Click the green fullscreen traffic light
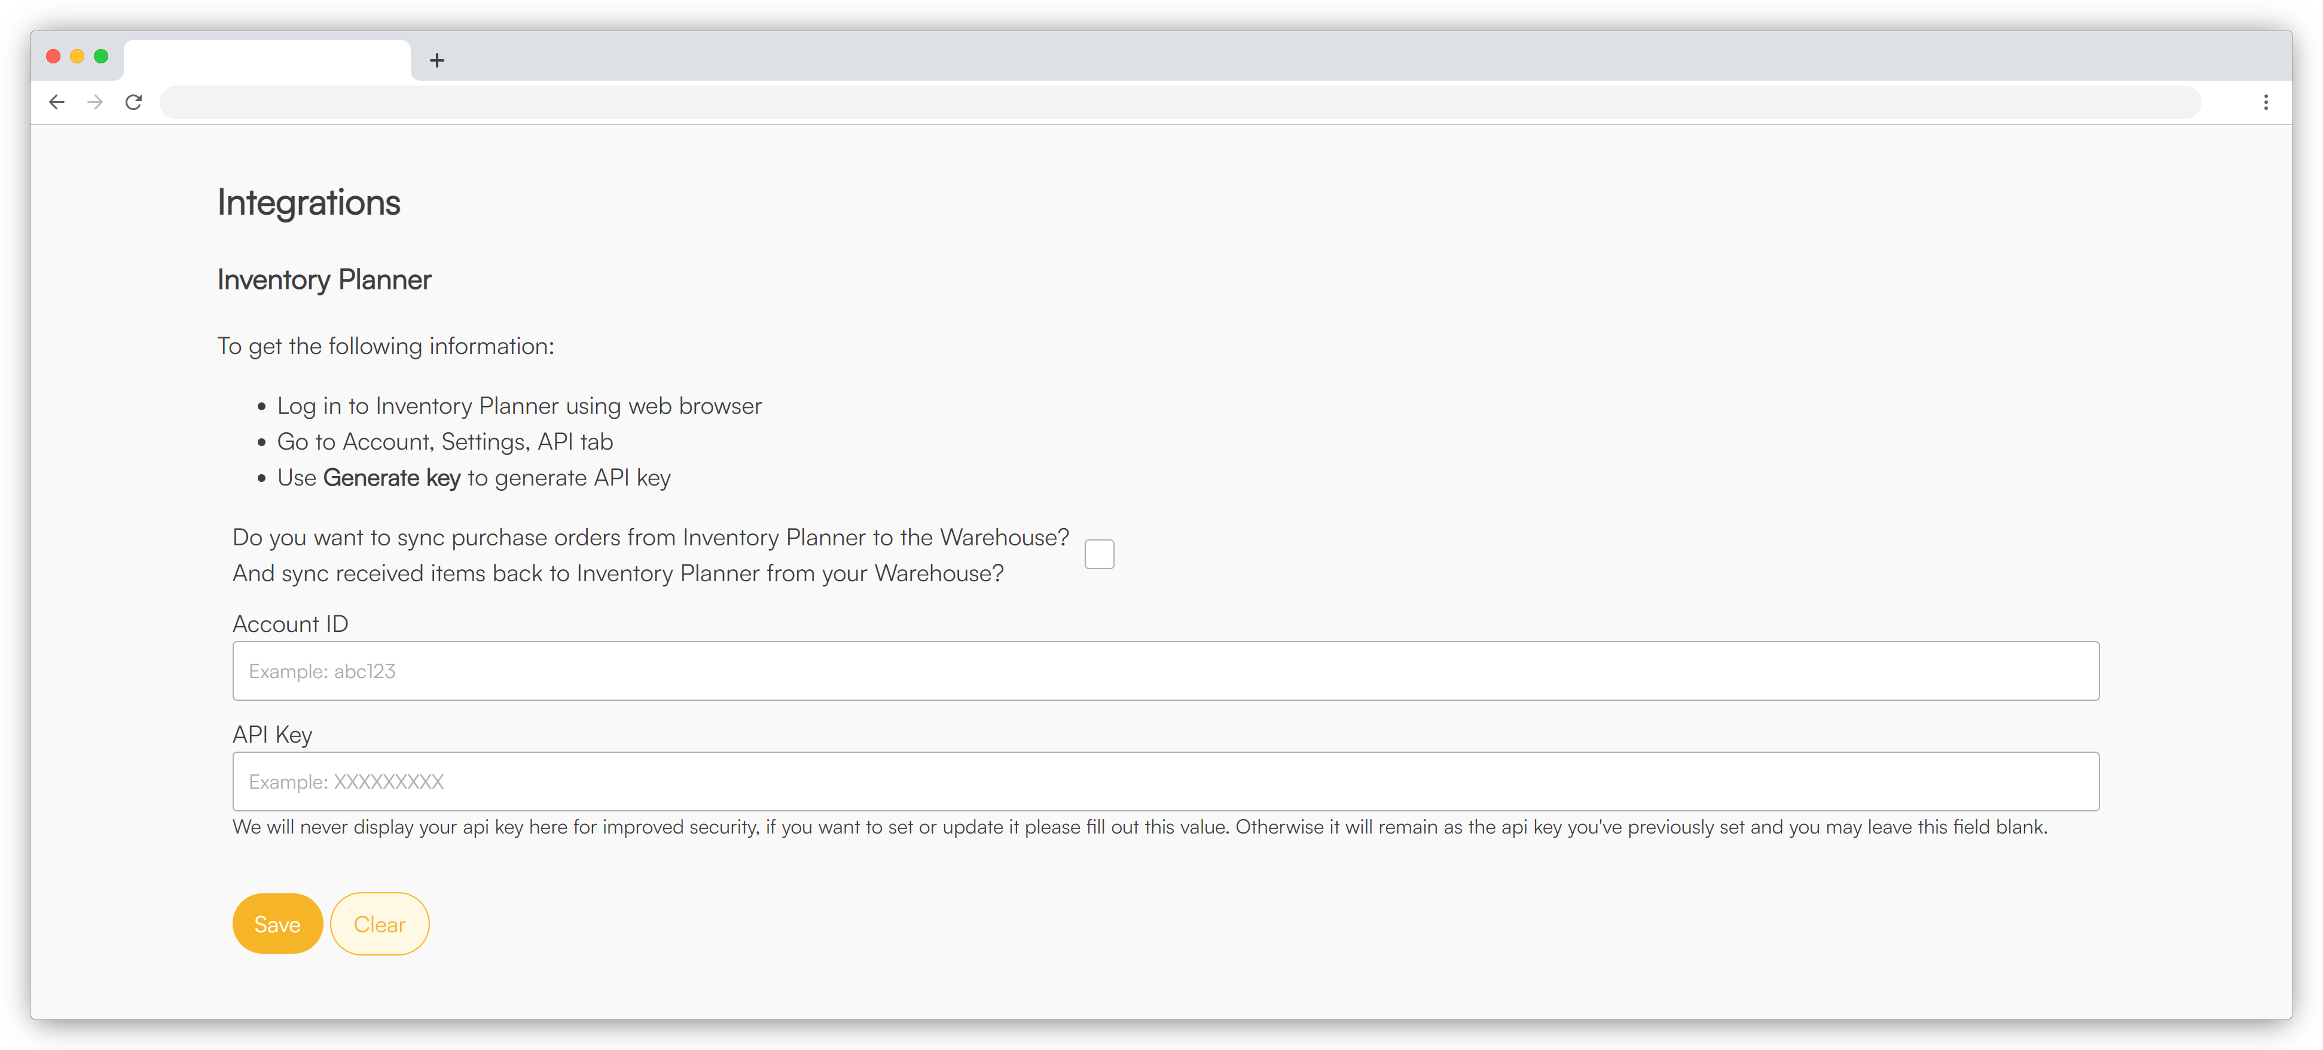Viewport: 2323px width, 1050px height. tap(102, 56)
